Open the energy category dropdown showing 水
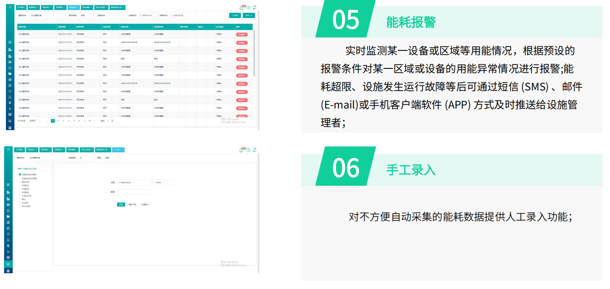Image resolution: width=610 pixels, height=289 pixels. [x=86, y=158]
